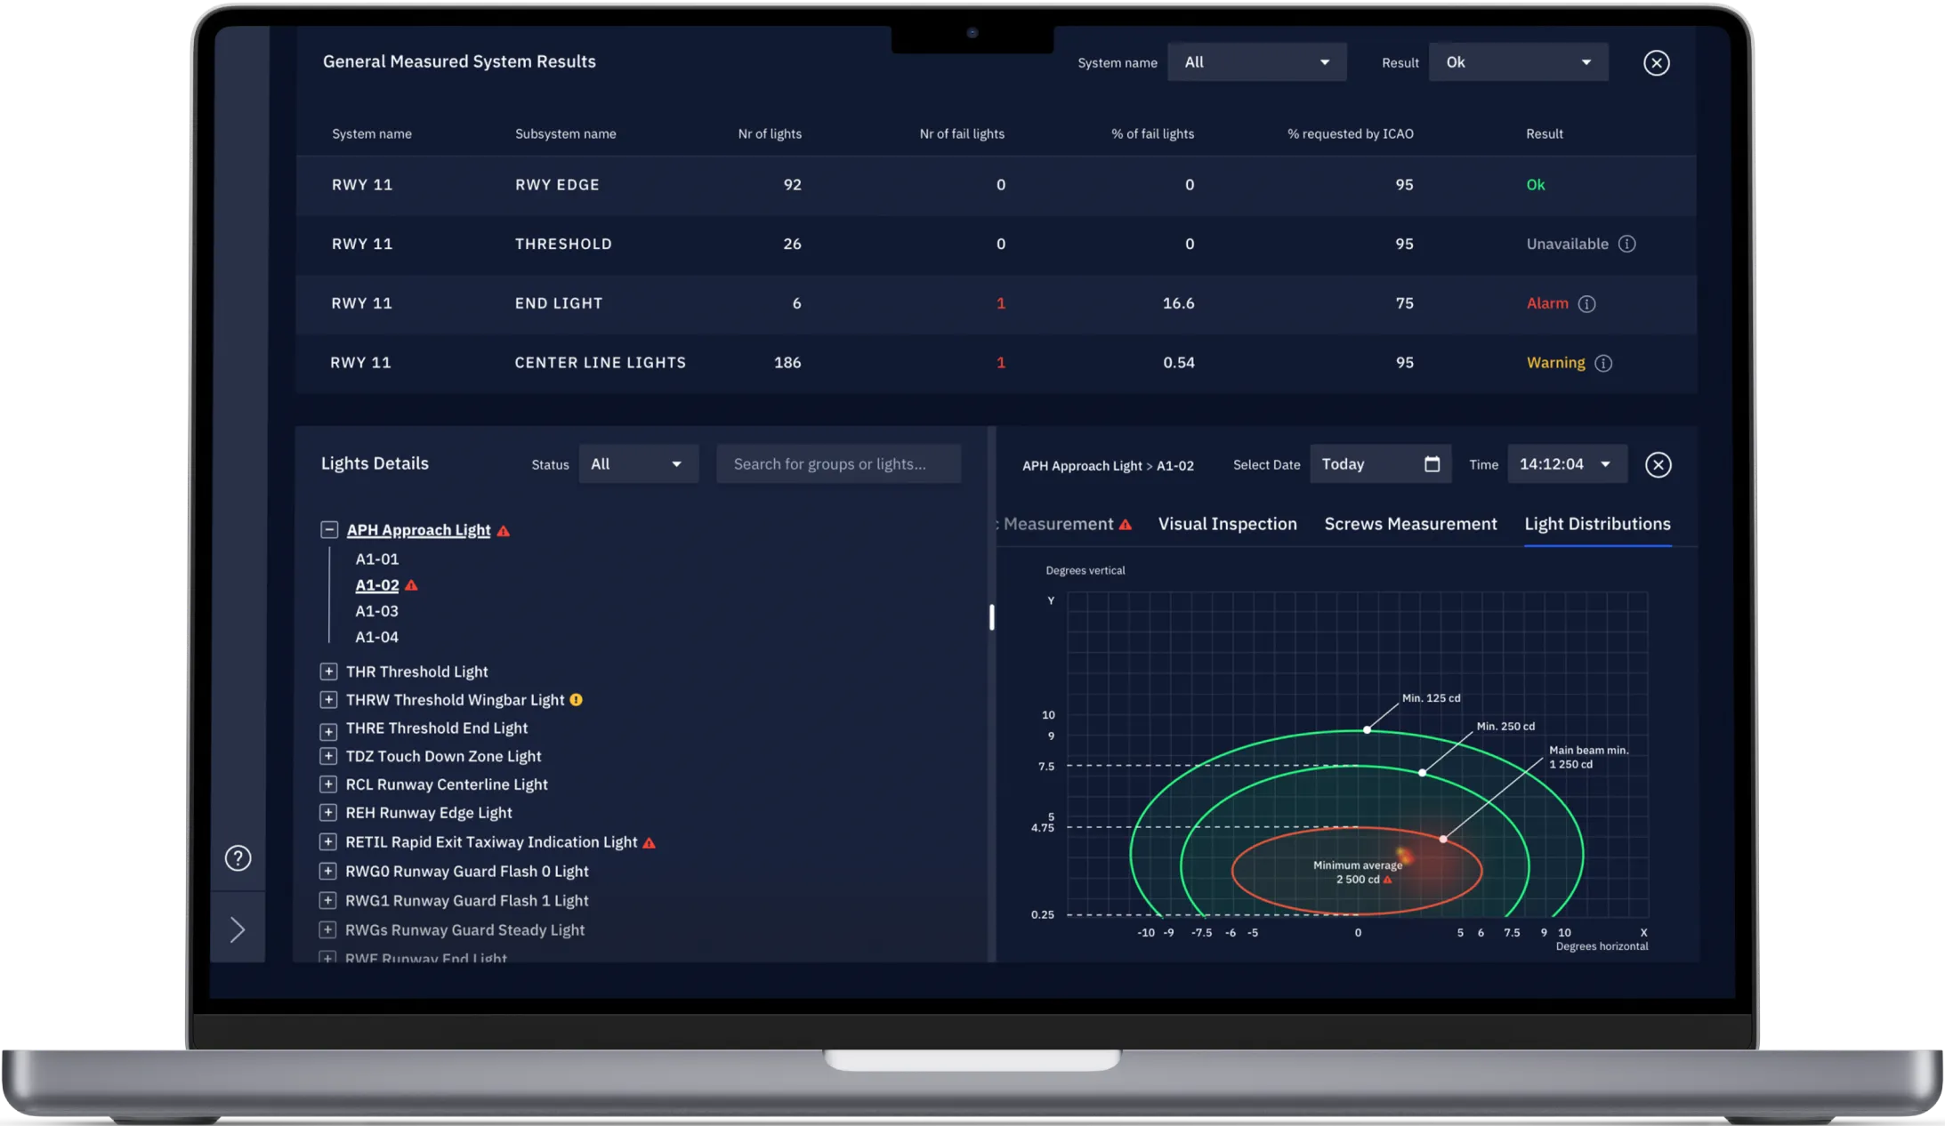Expand the THR Threshold Light group
Viewport: 1945px width, 1126px height.
pos(328,671)
